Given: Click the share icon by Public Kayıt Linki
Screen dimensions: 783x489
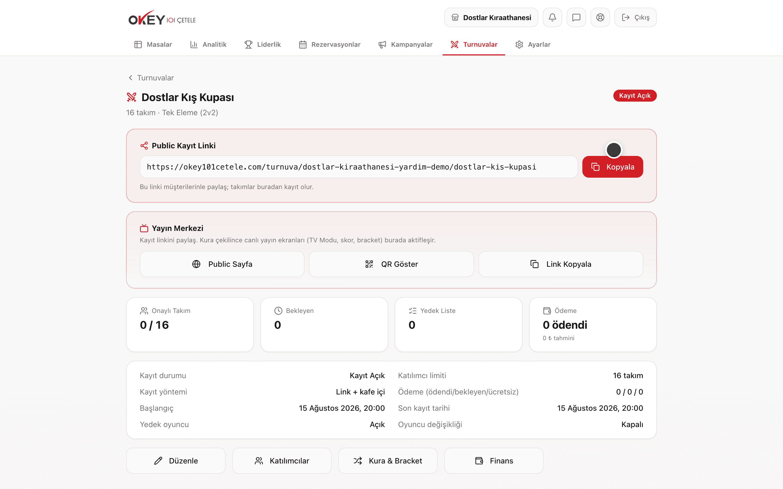Looking at the screenshot, I should pyautogui.click(x=144, y=146).
